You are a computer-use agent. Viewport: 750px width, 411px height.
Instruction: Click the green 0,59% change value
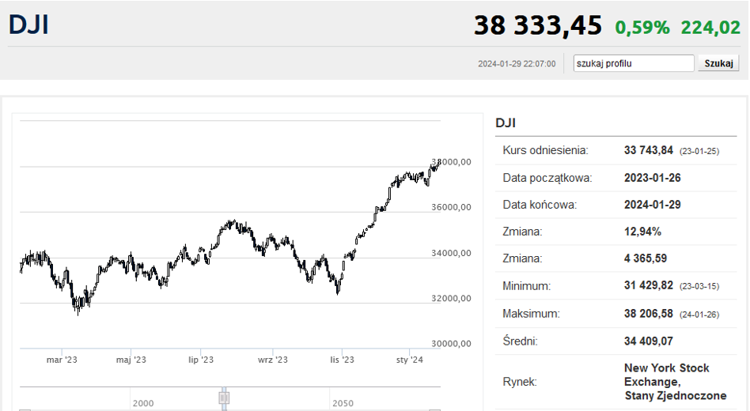642,28
